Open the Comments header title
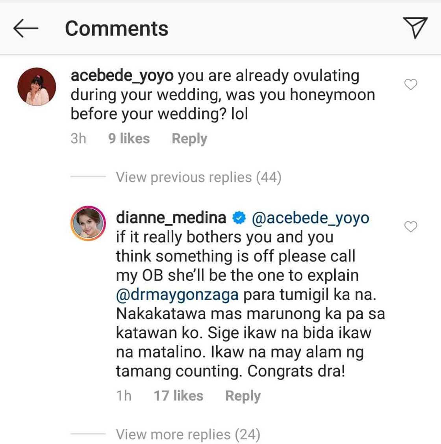Viewport: 441px width, 444px height. 117,28
